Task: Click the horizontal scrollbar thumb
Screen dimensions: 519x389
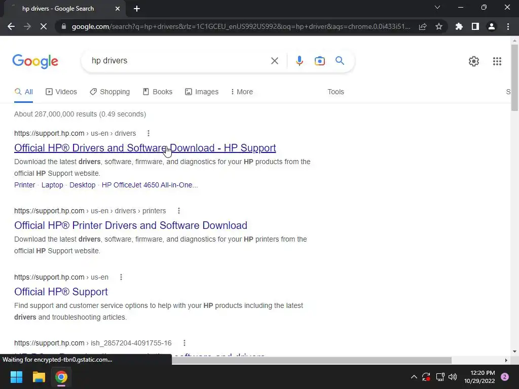Action: [311, 360]
